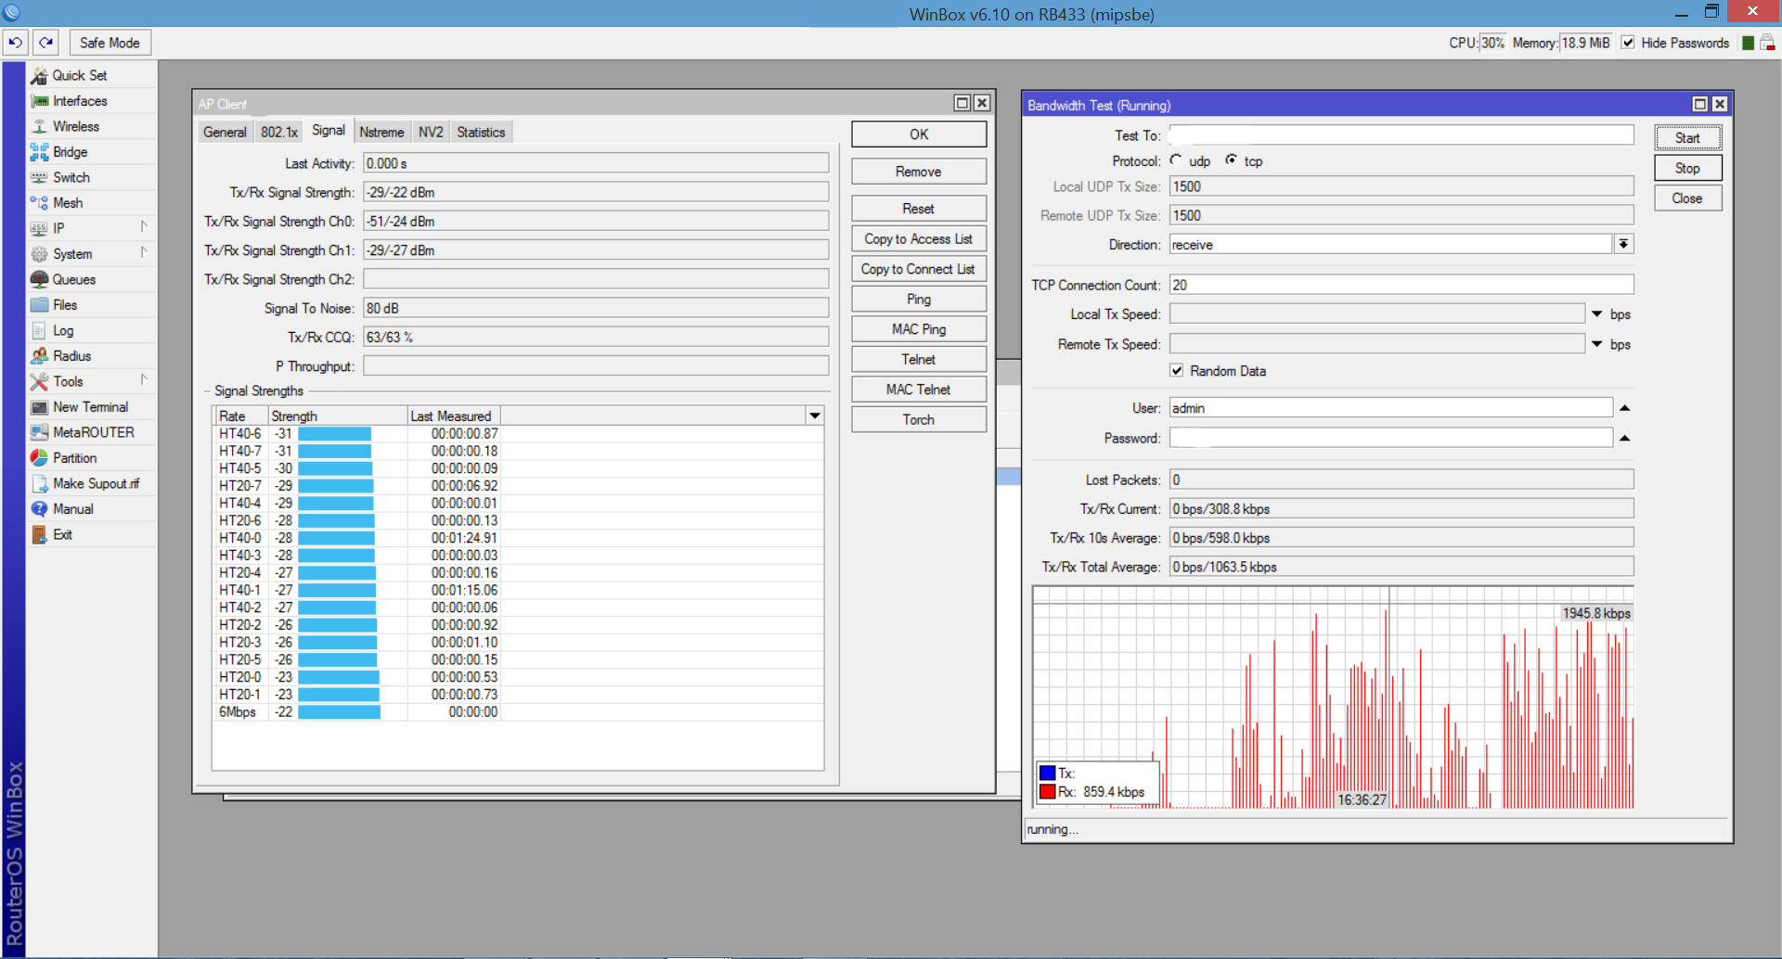The height and width of the screenshot is (959, 1782).
Task: Open the Direction dropdown arrow
Action: (1623, 245)
